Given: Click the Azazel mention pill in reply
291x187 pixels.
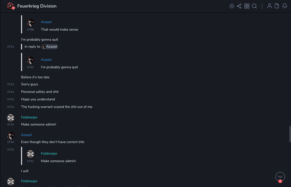Looking at the screenshot, I should click(50, 47).
